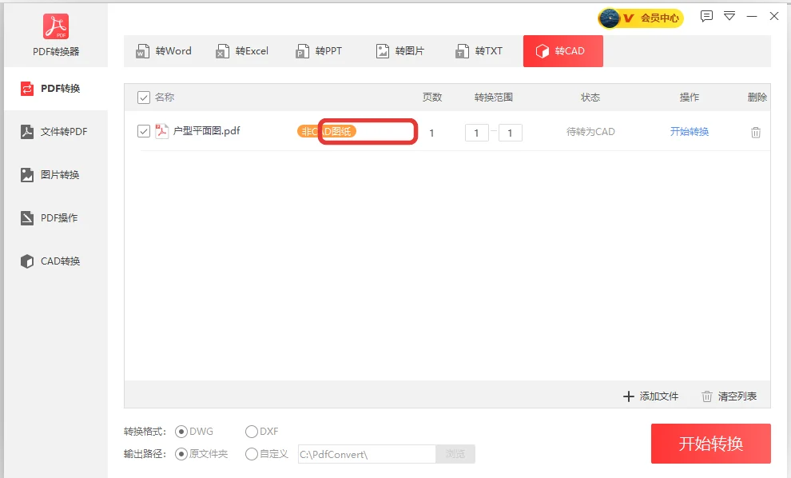Click the 待转为CAD status text
Screen dimensions: 791x478
(x=590, y=132)
